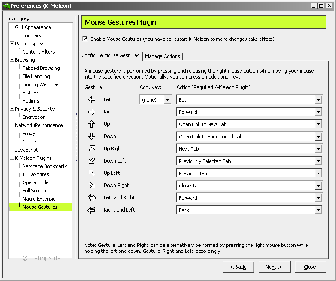Screen dimensions: 336x281
Task: Click the Right and Left double-arrow icon
Action: (x=92, y=210)
